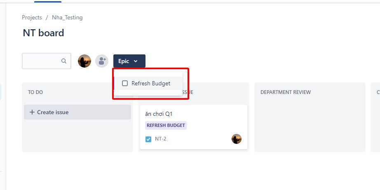Click the add people icon
Screen dimensions: 380x190
click(x=102, y=61)
